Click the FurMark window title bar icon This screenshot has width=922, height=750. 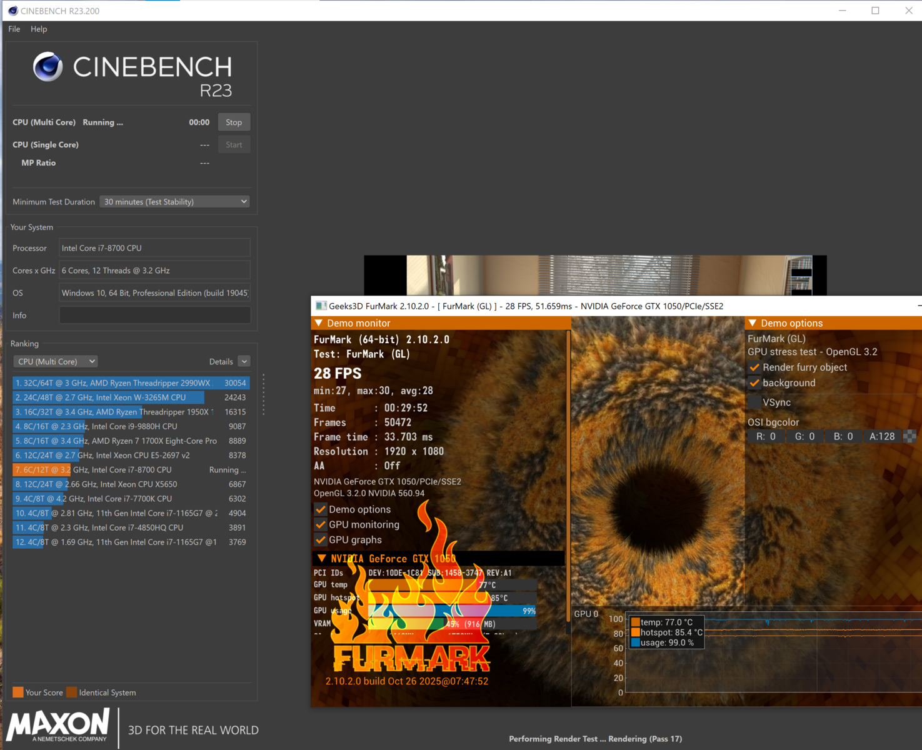(x=321, y=306)
